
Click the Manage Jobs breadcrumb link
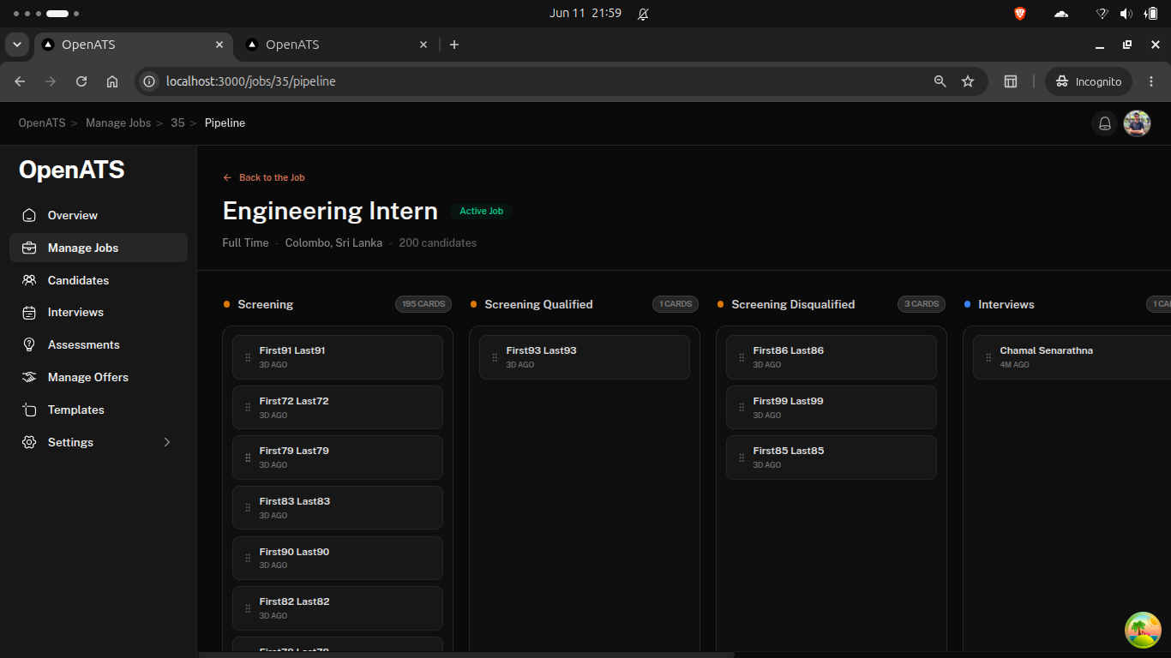click(x=118, y=123)
